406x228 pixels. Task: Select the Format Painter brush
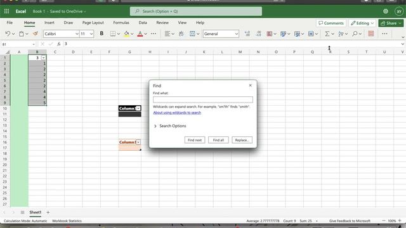point(36,34)
